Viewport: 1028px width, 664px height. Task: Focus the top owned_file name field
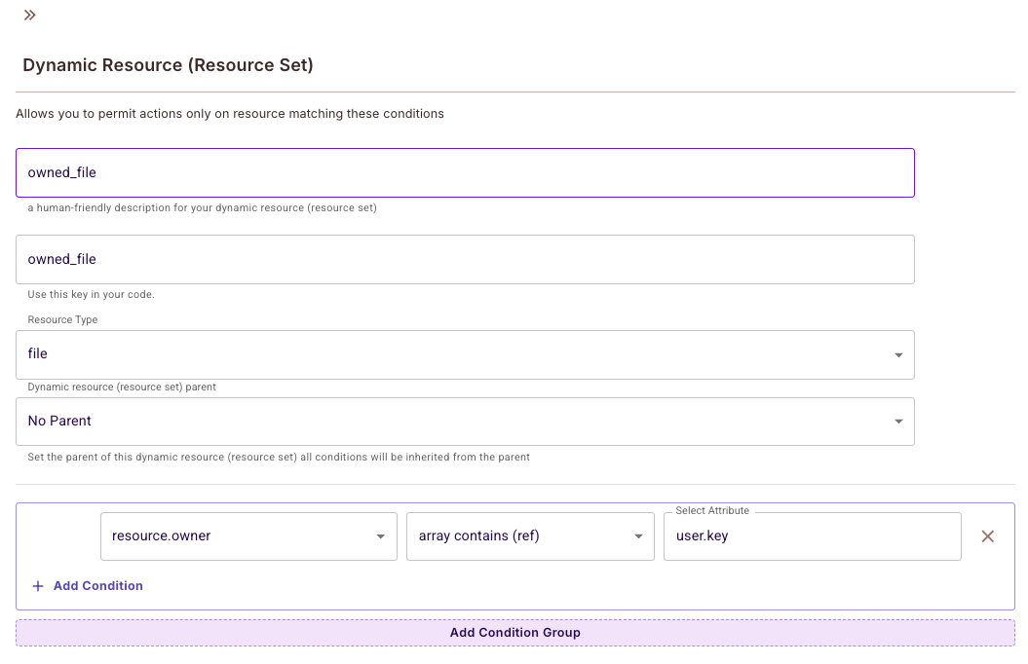[465, 172]
